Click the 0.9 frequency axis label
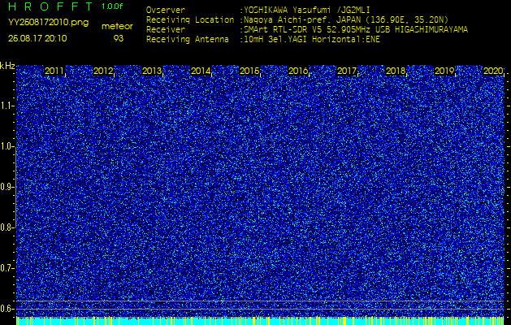The height and width of the screenshot is (325, 511). click(6, 187)
